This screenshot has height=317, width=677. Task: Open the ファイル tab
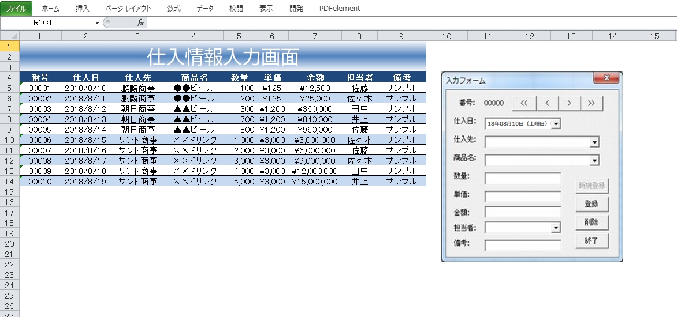tap(16, 8)
